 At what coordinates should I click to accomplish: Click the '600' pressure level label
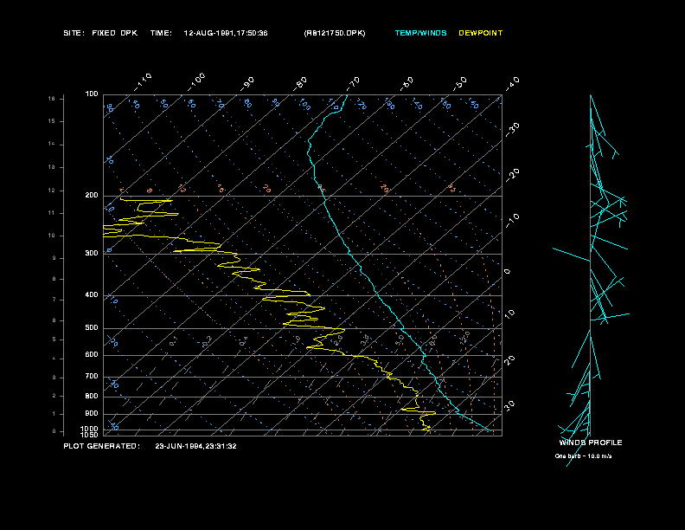(x=92, y=355)
